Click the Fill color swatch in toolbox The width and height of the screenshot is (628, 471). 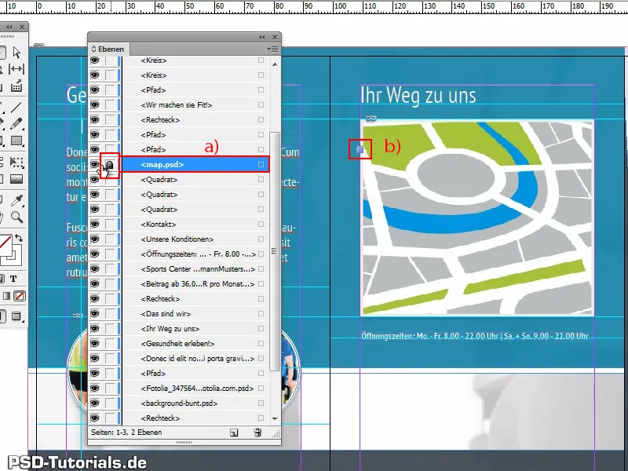4,244
